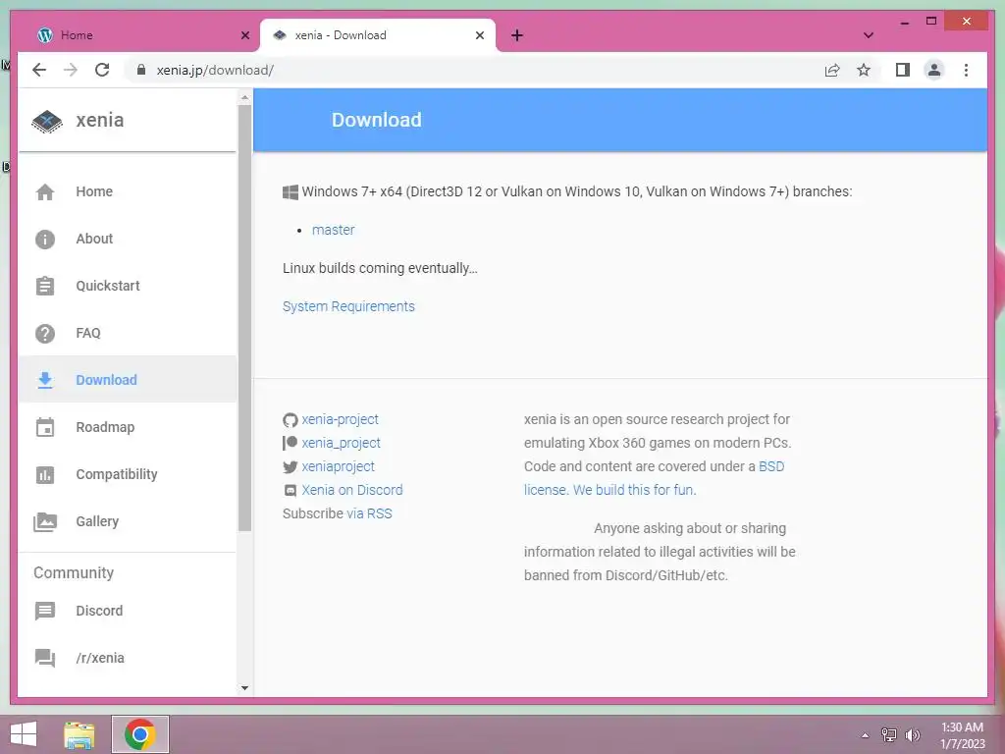Open FAQ in the sidebar menu
This screenshot has height=754, width=1005.
coord(128,334)
